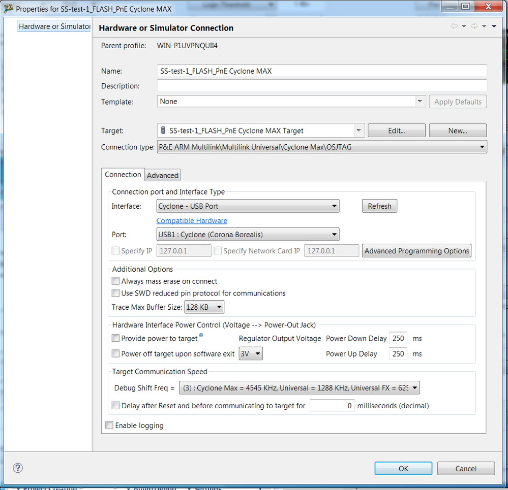This screenshot has width=508, height=490.
Task: Maximize the Properties dialog window
Action: coord(466,6)
